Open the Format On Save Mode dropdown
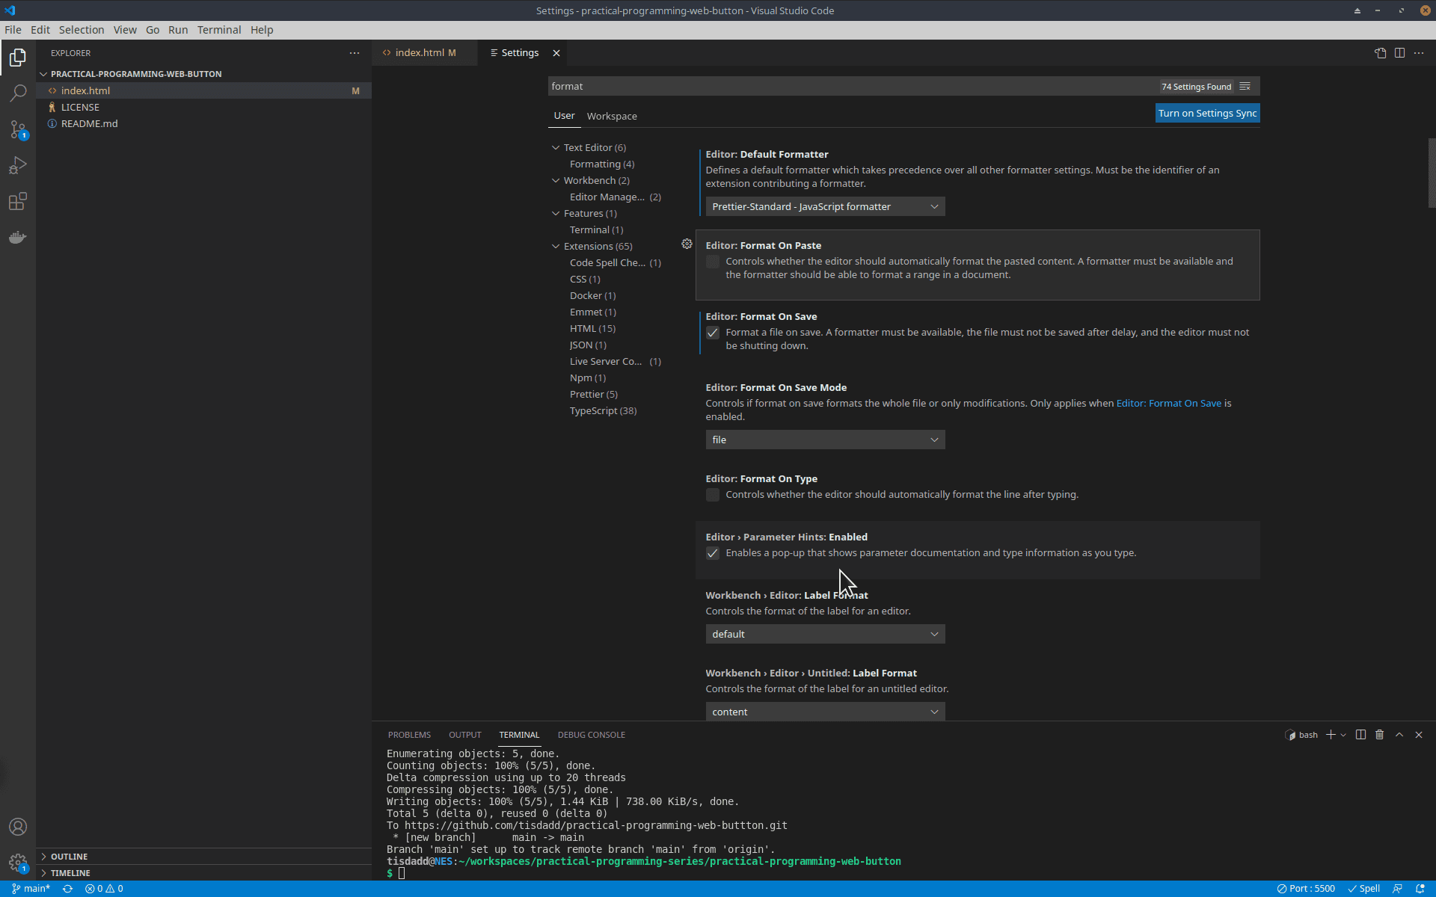The image size is (1436, 897). [825, 440]
